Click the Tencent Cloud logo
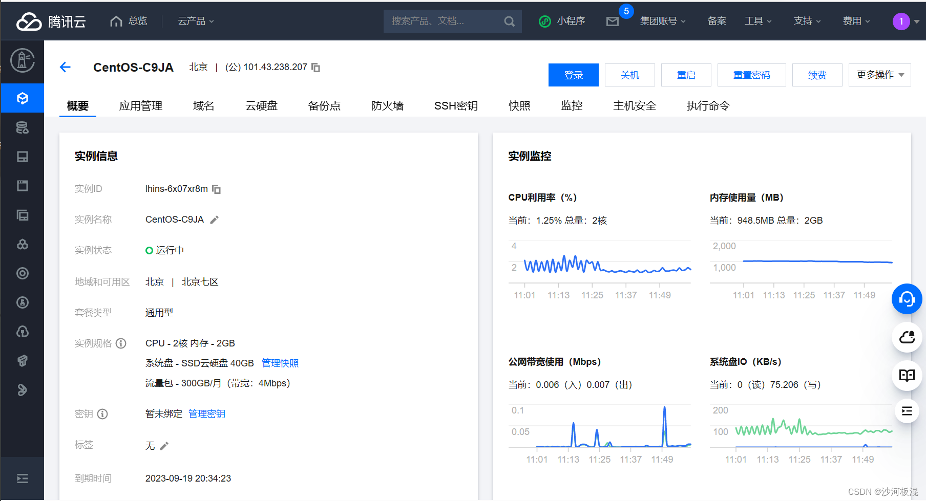 click(x=51, y=21)
